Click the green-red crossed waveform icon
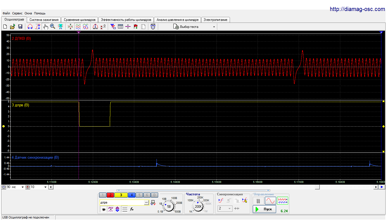This screenshot has height=221, width=389. (70, 27)
